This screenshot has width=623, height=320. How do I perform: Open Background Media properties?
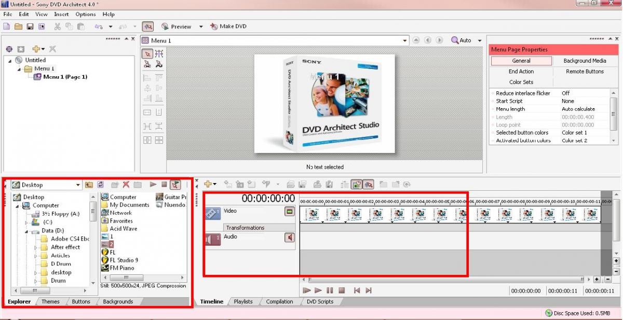click(x=585, y=61)
